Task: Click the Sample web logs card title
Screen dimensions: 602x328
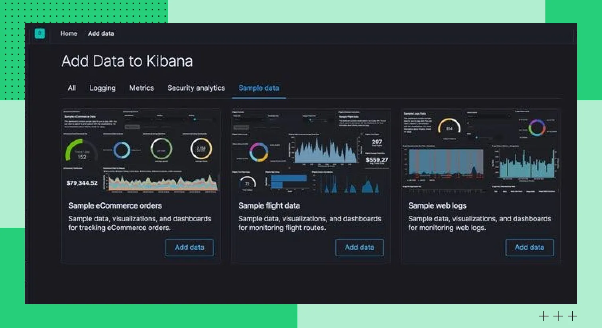Action: (x=437, y=206)
